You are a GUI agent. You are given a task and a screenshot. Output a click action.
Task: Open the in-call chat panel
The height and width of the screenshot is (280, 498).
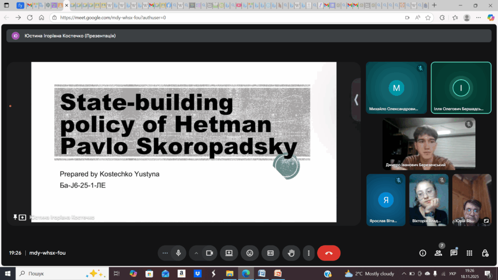click(x=454, y=253)
